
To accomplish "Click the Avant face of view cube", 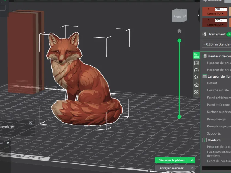I will (x=177, y=16).
